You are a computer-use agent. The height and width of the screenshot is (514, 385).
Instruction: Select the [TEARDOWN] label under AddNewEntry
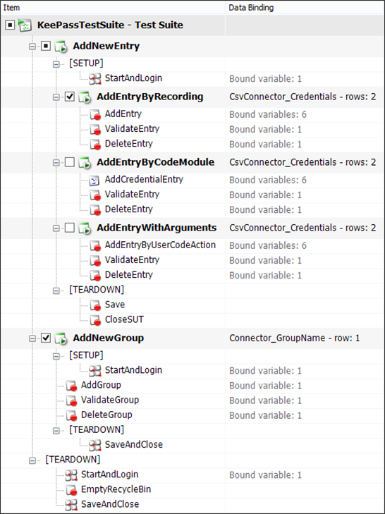point(97,290)
